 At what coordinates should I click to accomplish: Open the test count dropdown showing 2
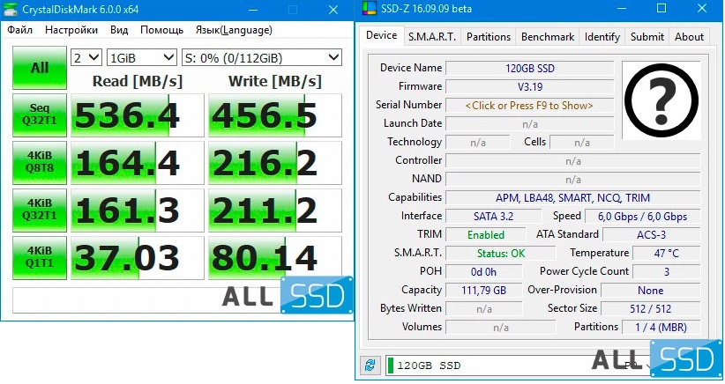(86, 58)
